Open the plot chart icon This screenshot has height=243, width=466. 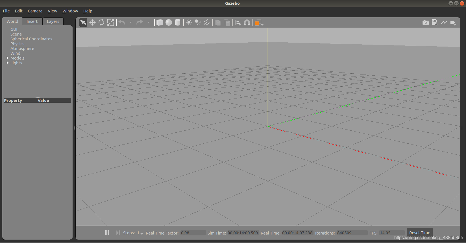pos(444,23)
